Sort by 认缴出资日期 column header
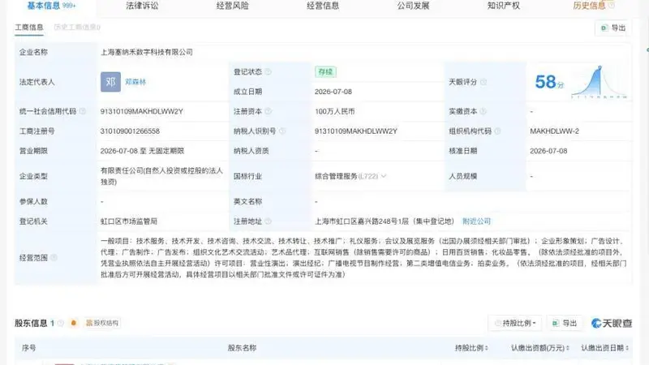The width and height of the screenshot is (649, 365). click(605, 348)
